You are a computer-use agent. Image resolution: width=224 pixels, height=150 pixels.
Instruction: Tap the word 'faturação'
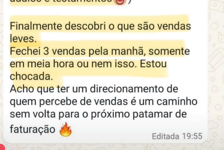32,129
